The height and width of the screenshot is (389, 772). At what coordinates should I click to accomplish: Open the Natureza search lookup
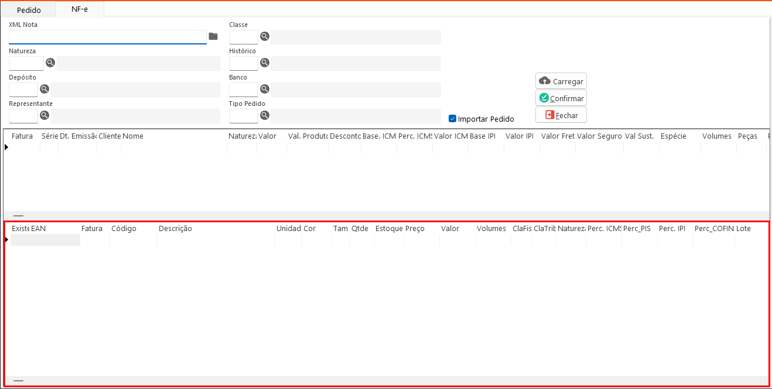pos(50,63)
